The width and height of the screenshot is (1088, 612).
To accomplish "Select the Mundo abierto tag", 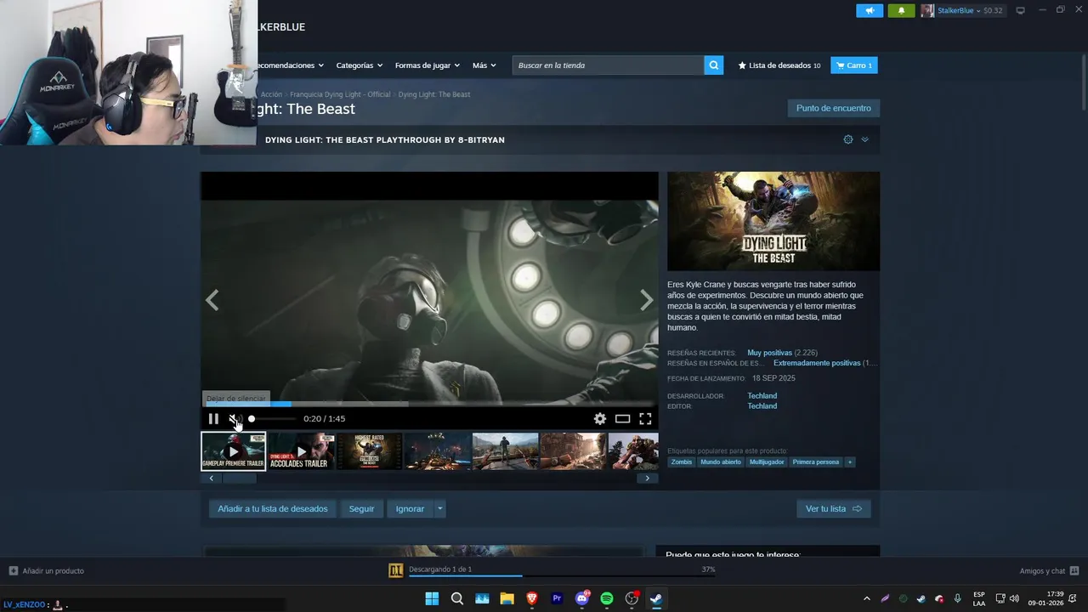I will pyautogui.click(x=721, y=462).
